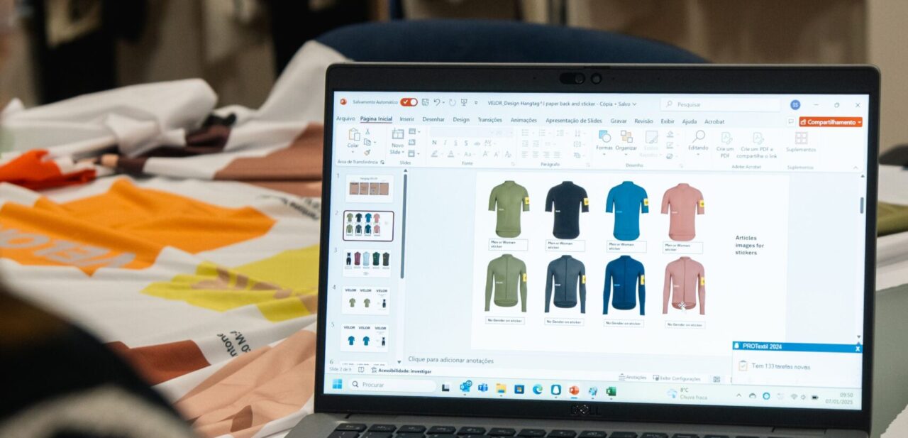Click the Compartilhamento button
The image size is (908, 438).
point(831,122)
